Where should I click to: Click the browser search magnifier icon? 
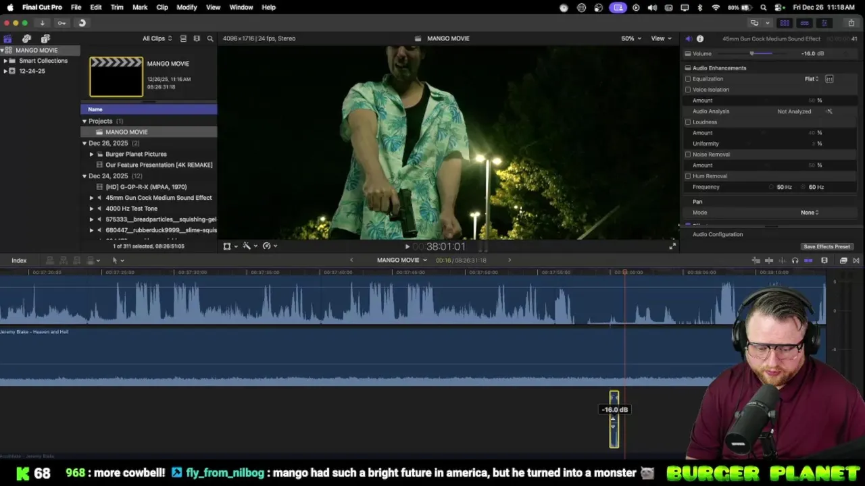(x=210, y=38)
